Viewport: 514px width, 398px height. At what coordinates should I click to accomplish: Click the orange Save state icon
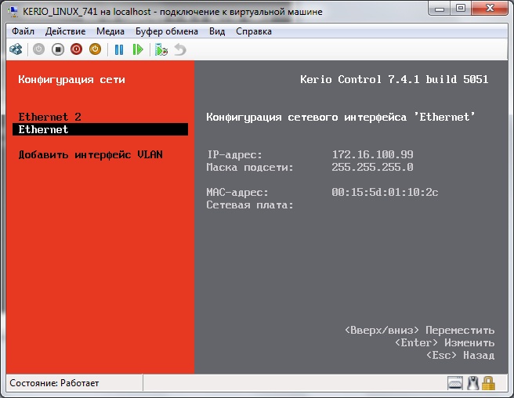coord(96,49)
